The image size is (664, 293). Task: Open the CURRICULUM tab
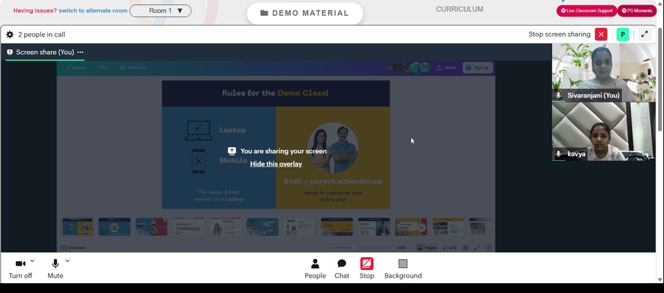click(459, 9)
